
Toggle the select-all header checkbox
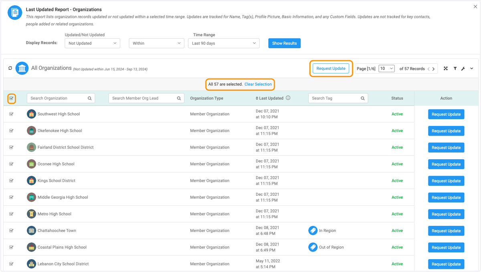tap(12, 98)
